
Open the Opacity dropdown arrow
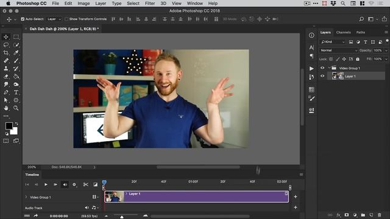point(386,50)
